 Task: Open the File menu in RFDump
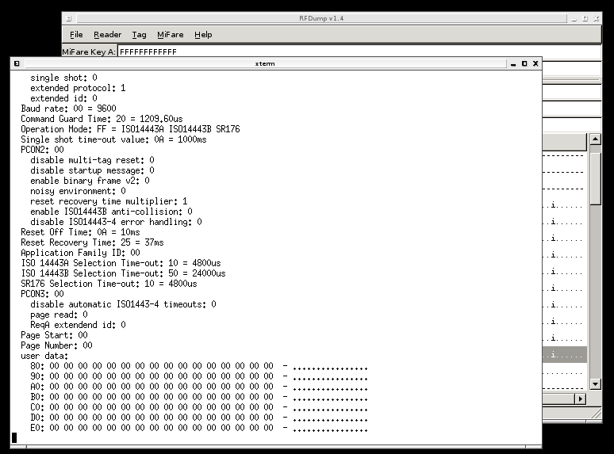click(76, 34)
